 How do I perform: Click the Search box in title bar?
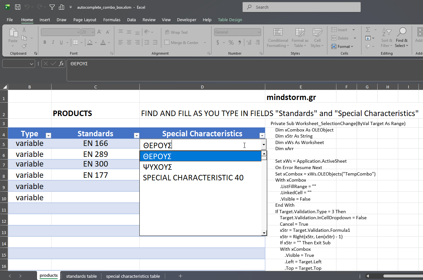click(301, 7)
